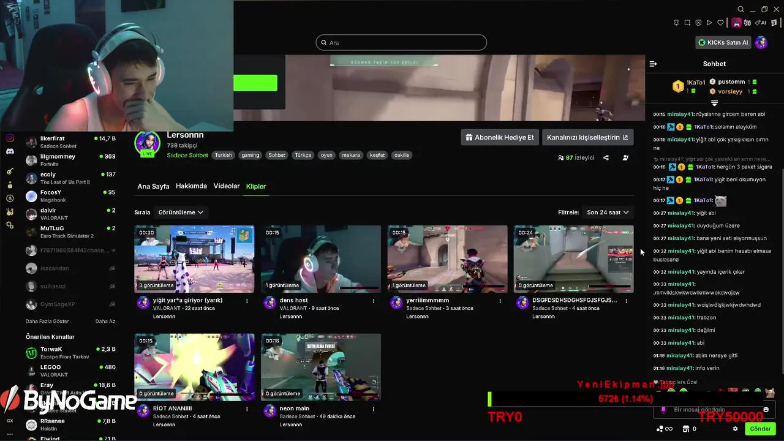Play the 'neon main' clip thumbnail

(x=321, y=367)
